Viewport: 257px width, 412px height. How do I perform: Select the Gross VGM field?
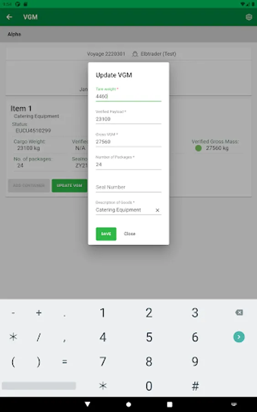(128, 141)
